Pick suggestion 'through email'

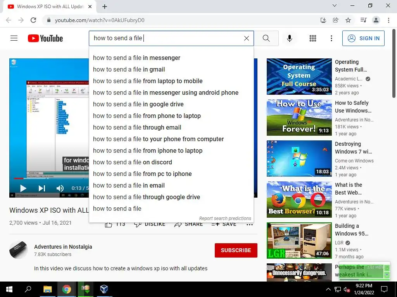click(171, 128)
